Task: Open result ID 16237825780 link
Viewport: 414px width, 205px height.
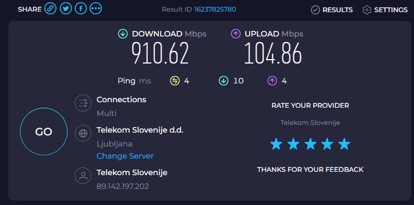Action: point(215,9)
